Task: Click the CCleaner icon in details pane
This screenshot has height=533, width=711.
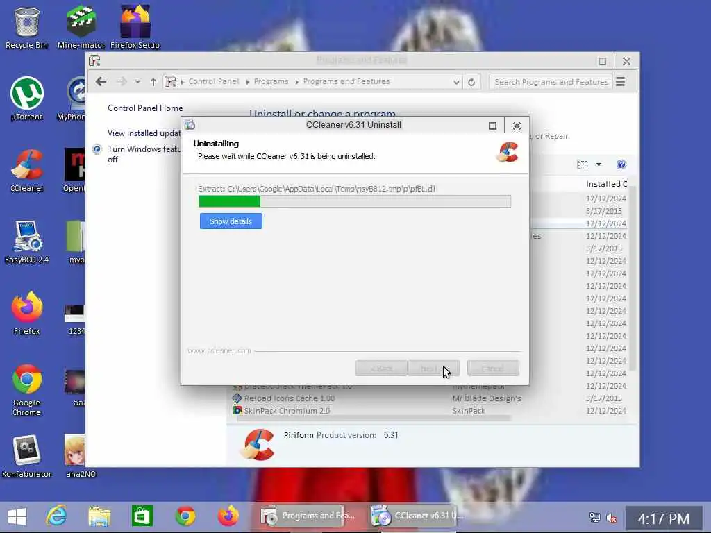Action: 259,444
